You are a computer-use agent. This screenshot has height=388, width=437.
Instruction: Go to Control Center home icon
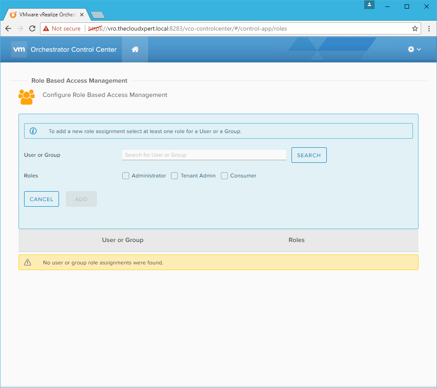coord(135,50)
